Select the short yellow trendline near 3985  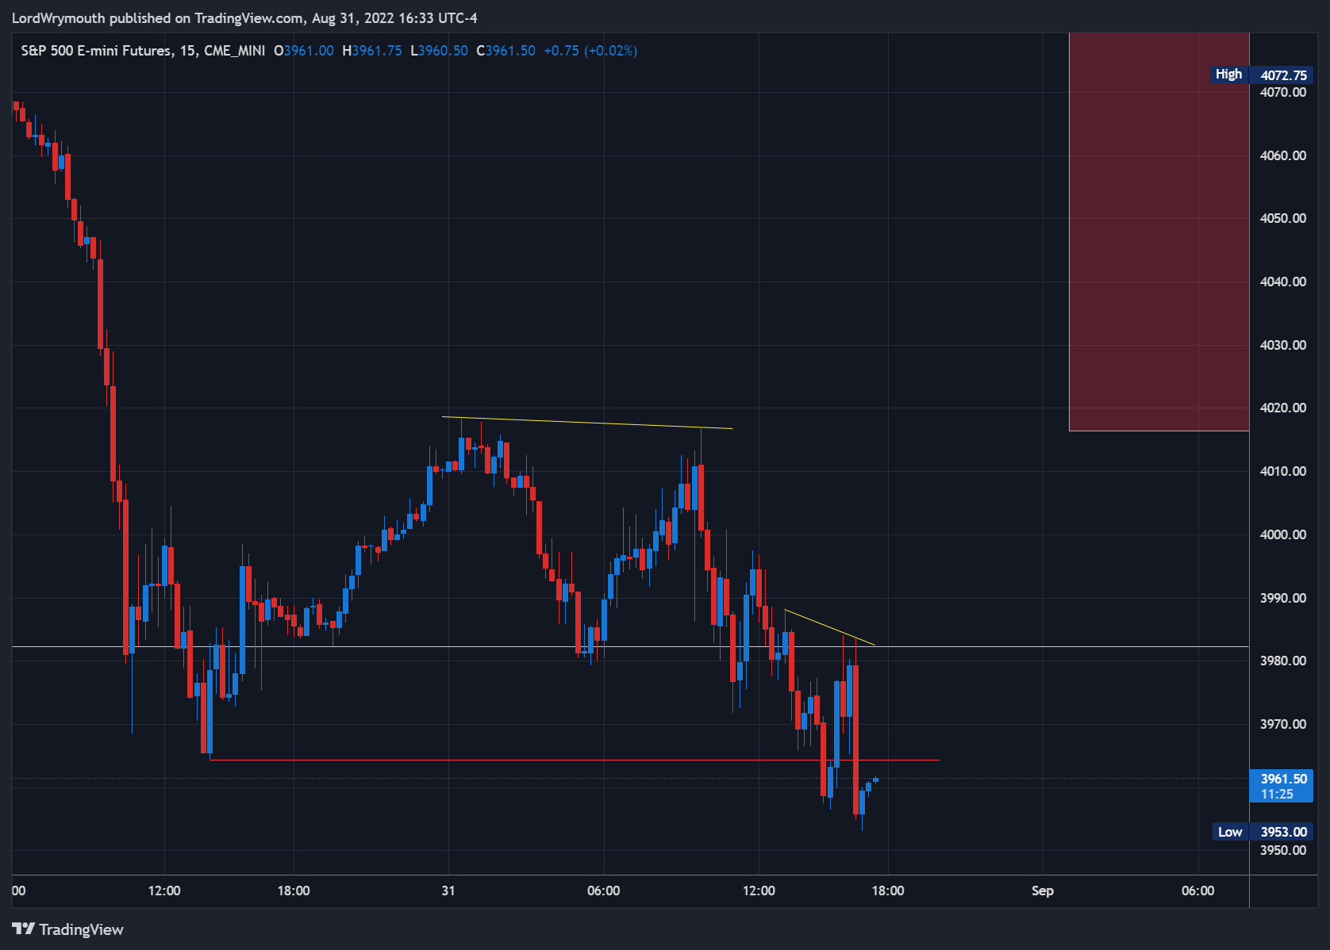click(829, 627)
